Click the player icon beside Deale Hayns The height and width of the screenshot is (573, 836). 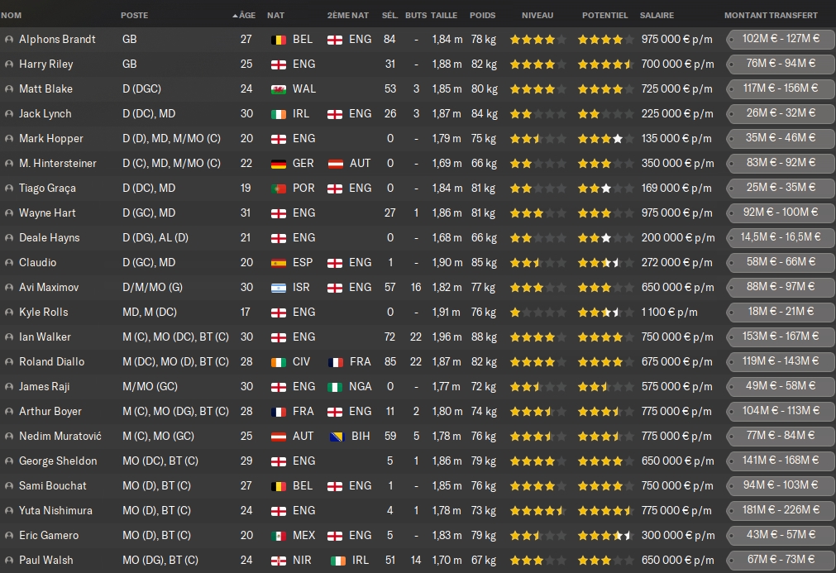tap(8, 238)
